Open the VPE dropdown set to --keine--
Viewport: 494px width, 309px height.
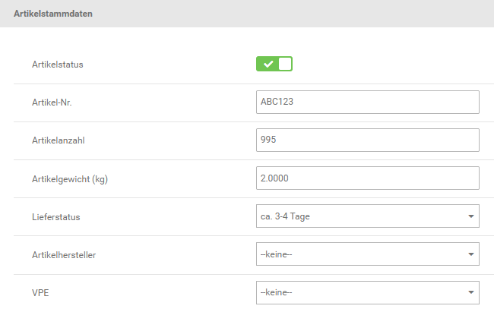[368, 292]
